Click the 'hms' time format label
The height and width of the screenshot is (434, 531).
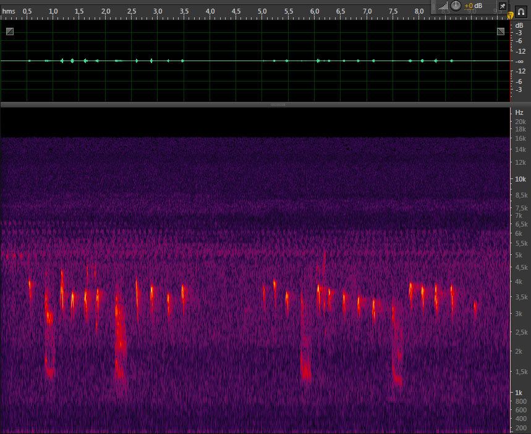click(9, 11)
